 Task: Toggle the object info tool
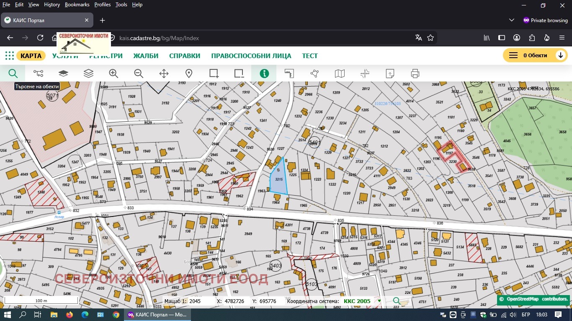[x=264, y=74]
